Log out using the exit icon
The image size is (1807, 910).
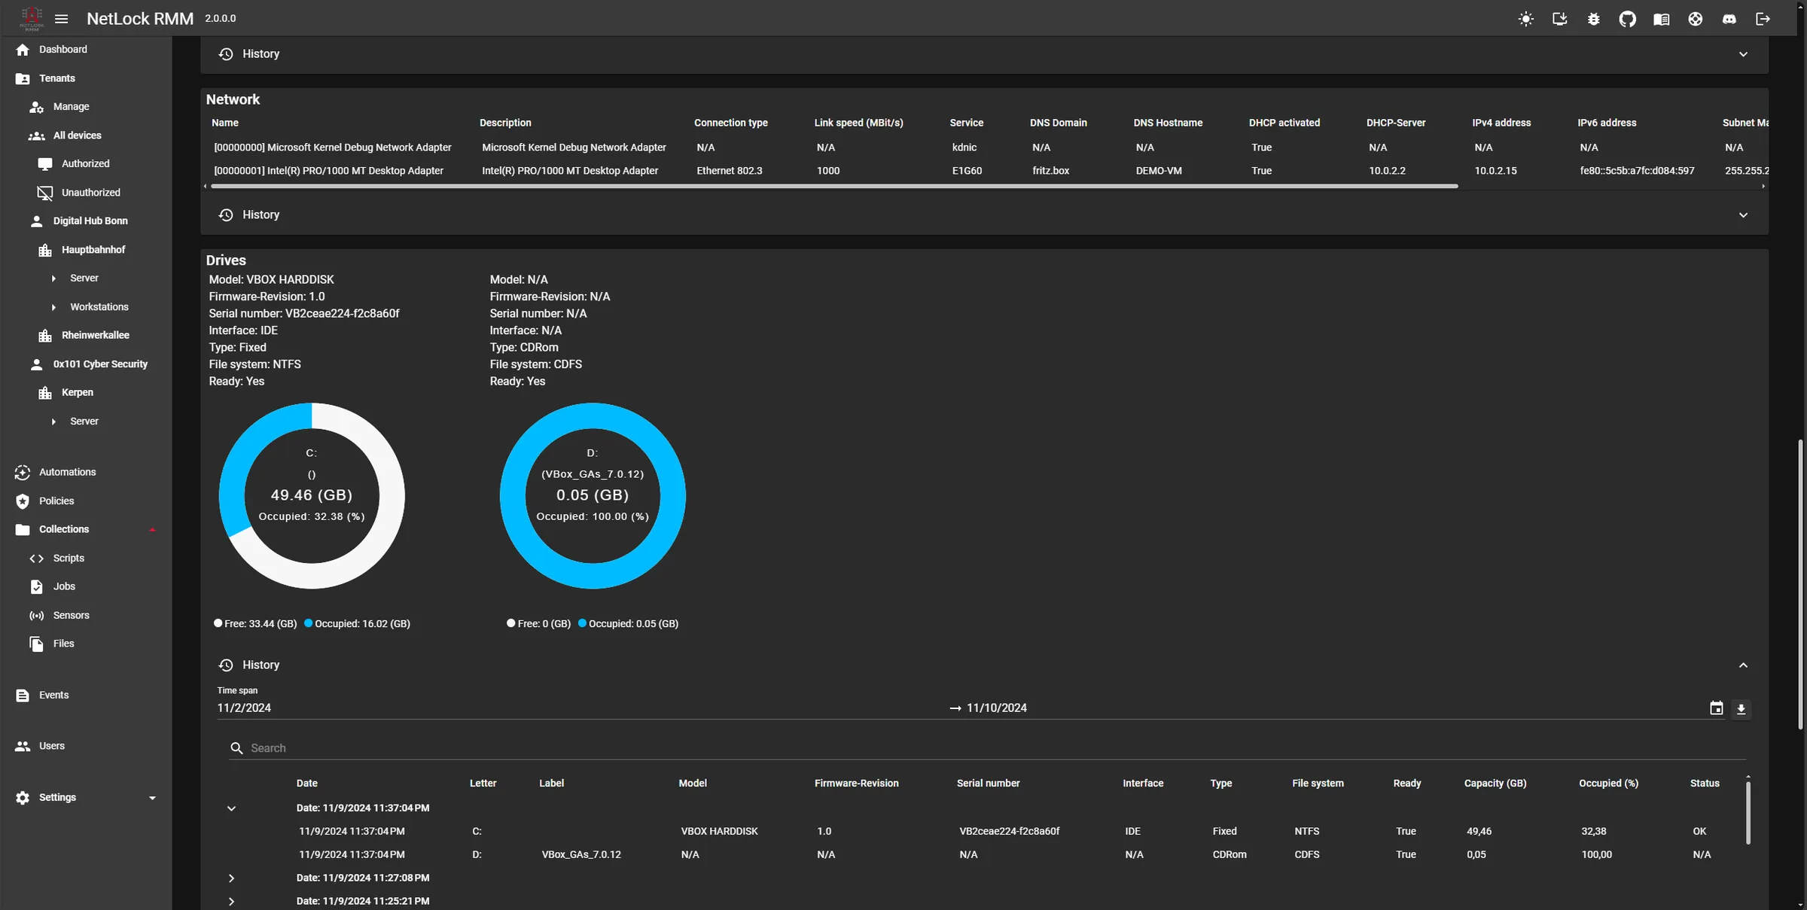click(1763, 19)
